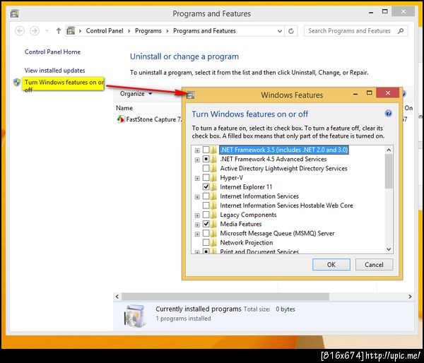This screenshot has width=424, height=363.
Task: Expand .NET Framework 4.5 Advanced Services node
Action: pyautogui.click(x=197, y=160)
